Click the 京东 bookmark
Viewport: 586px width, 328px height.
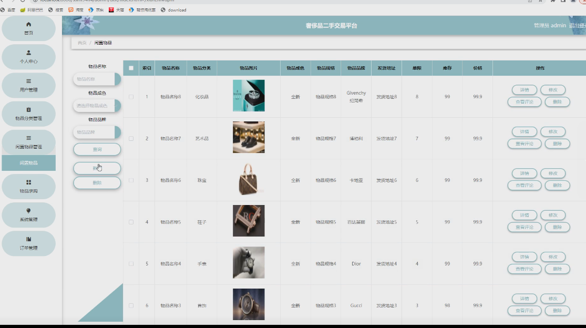click(96, 10)
